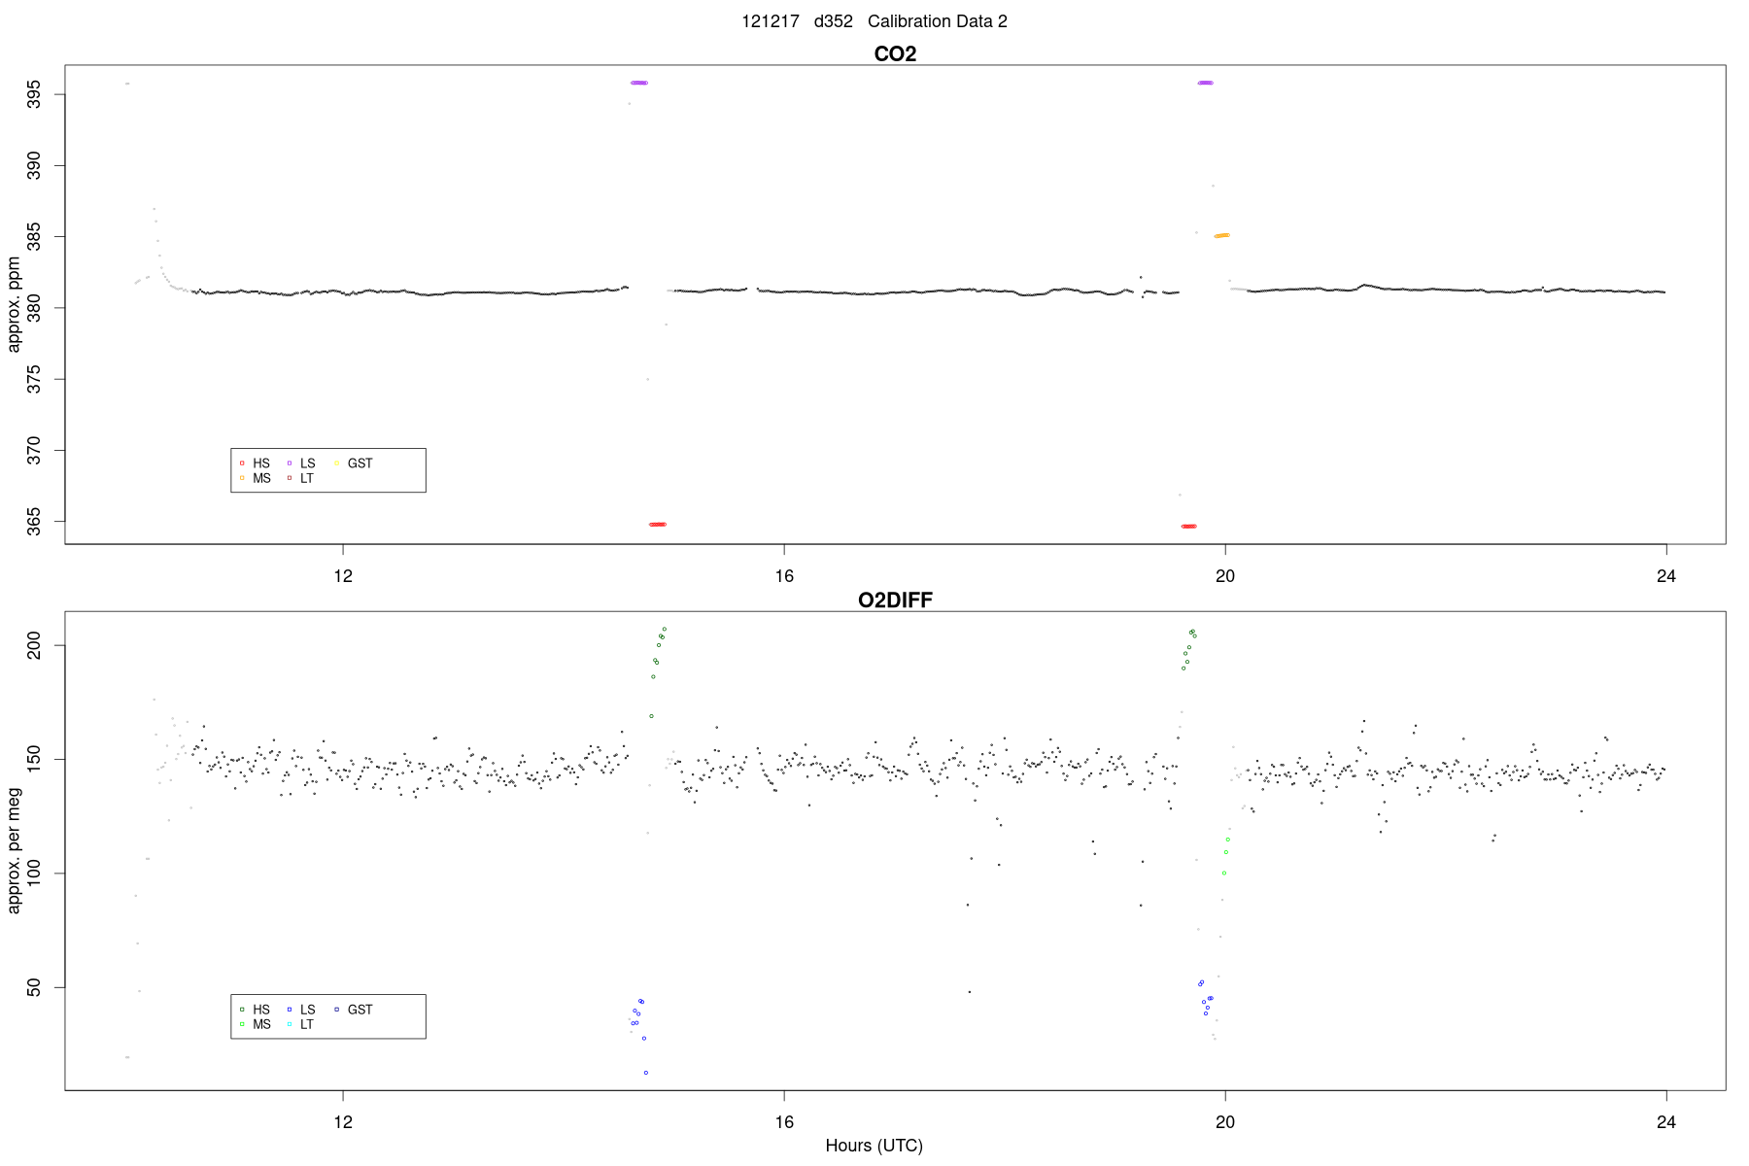
Task: Click the orange MS legend marker in CO2 plot
Action: click(x=242, y=478)
